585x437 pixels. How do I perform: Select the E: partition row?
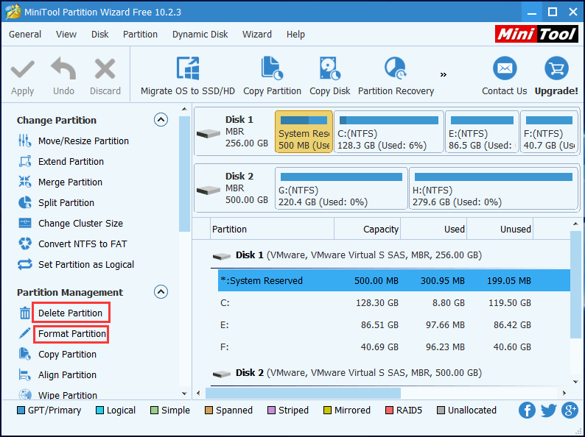tap(394, 325)
